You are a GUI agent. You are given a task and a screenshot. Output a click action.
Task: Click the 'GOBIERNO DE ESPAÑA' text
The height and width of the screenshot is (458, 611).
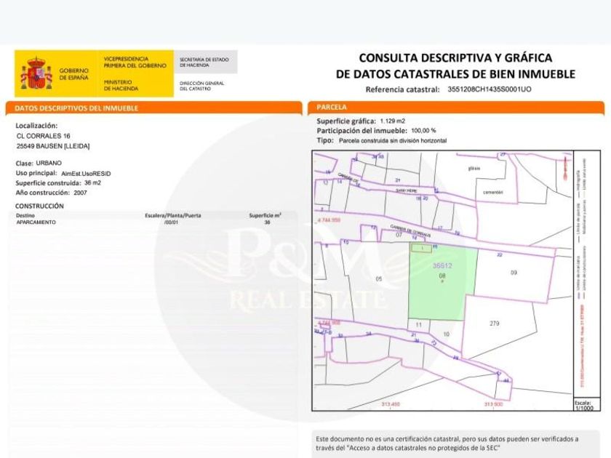(73, 74)
